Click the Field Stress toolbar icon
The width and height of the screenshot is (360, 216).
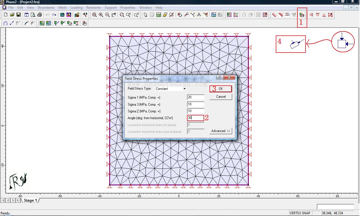pyautogui.click(x=302, y=15)
